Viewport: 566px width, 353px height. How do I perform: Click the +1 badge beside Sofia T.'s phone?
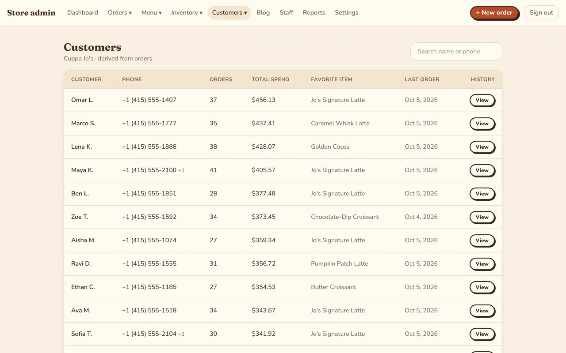click(x=181, y=334)
